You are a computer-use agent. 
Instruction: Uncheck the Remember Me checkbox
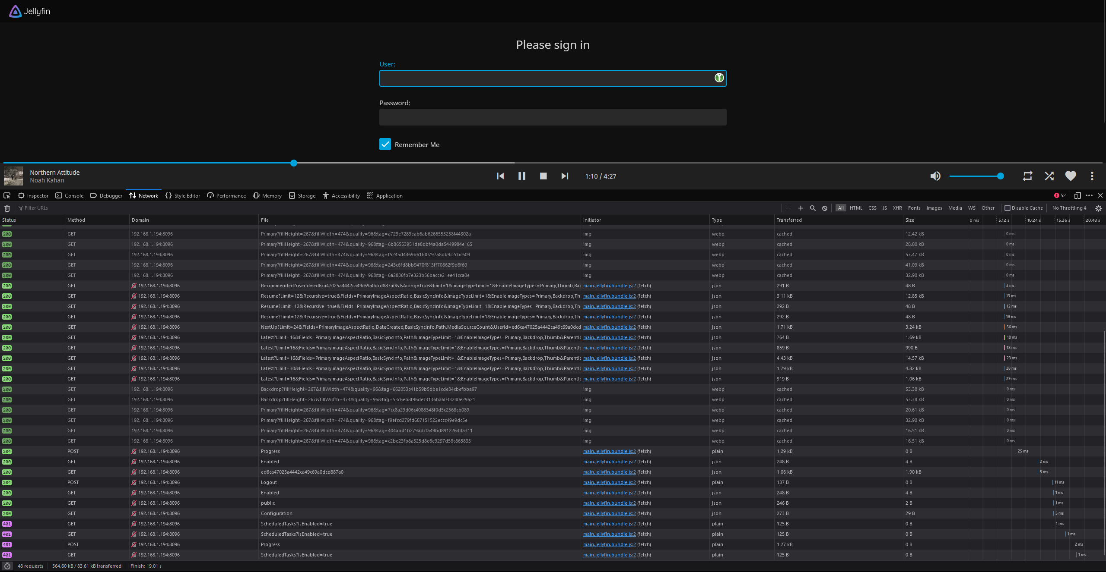point(385,144)
